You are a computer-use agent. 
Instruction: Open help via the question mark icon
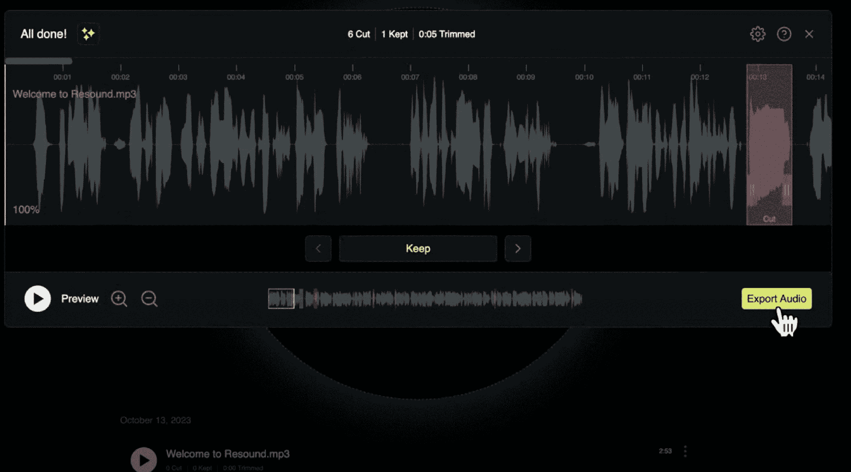click(x=784, y=34)
